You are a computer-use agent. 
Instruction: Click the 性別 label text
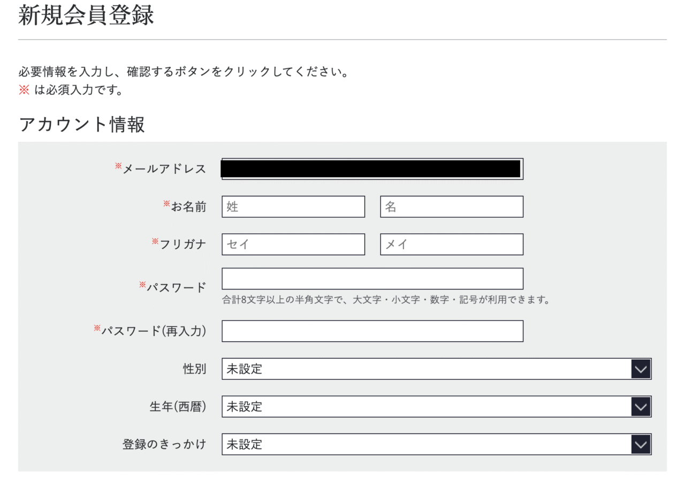tap(194, 369)
